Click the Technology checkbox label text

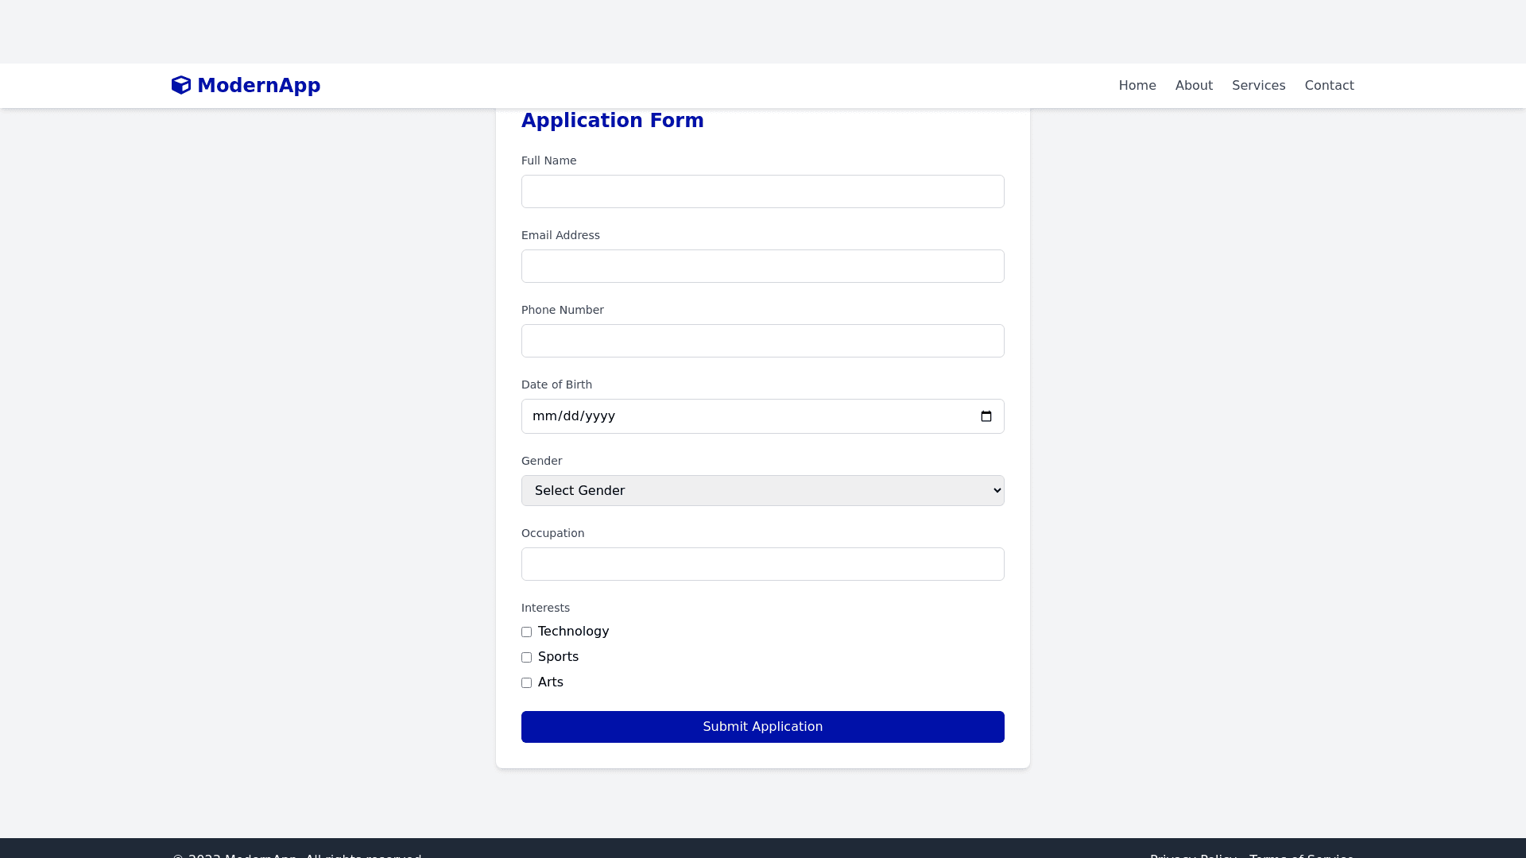(573, 632)
